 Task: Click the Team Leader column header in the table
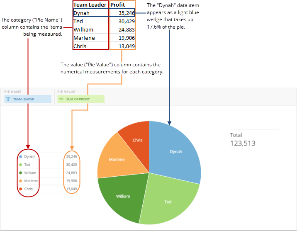pos(90,5)
